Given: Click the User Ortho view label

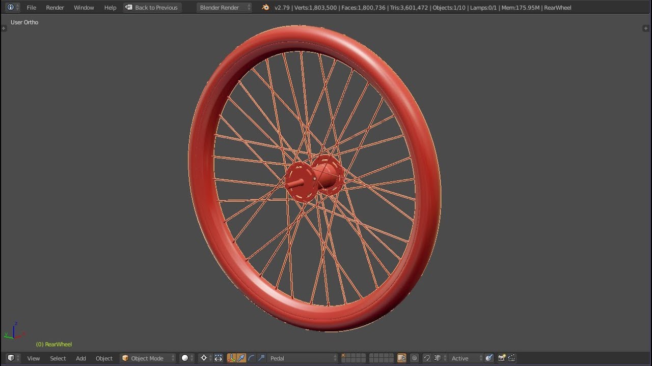Looking at the screenshot, I should pos(24,22).
